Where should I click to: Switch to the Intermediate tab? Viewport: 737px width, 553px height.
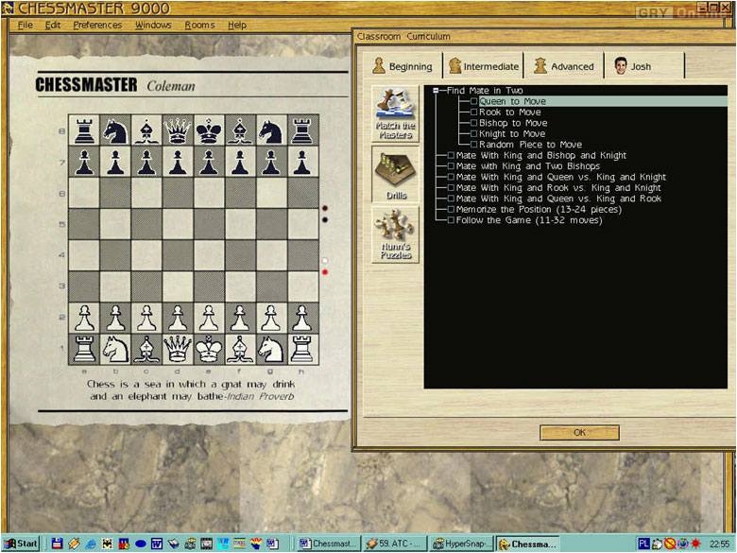tap(484, 66)
